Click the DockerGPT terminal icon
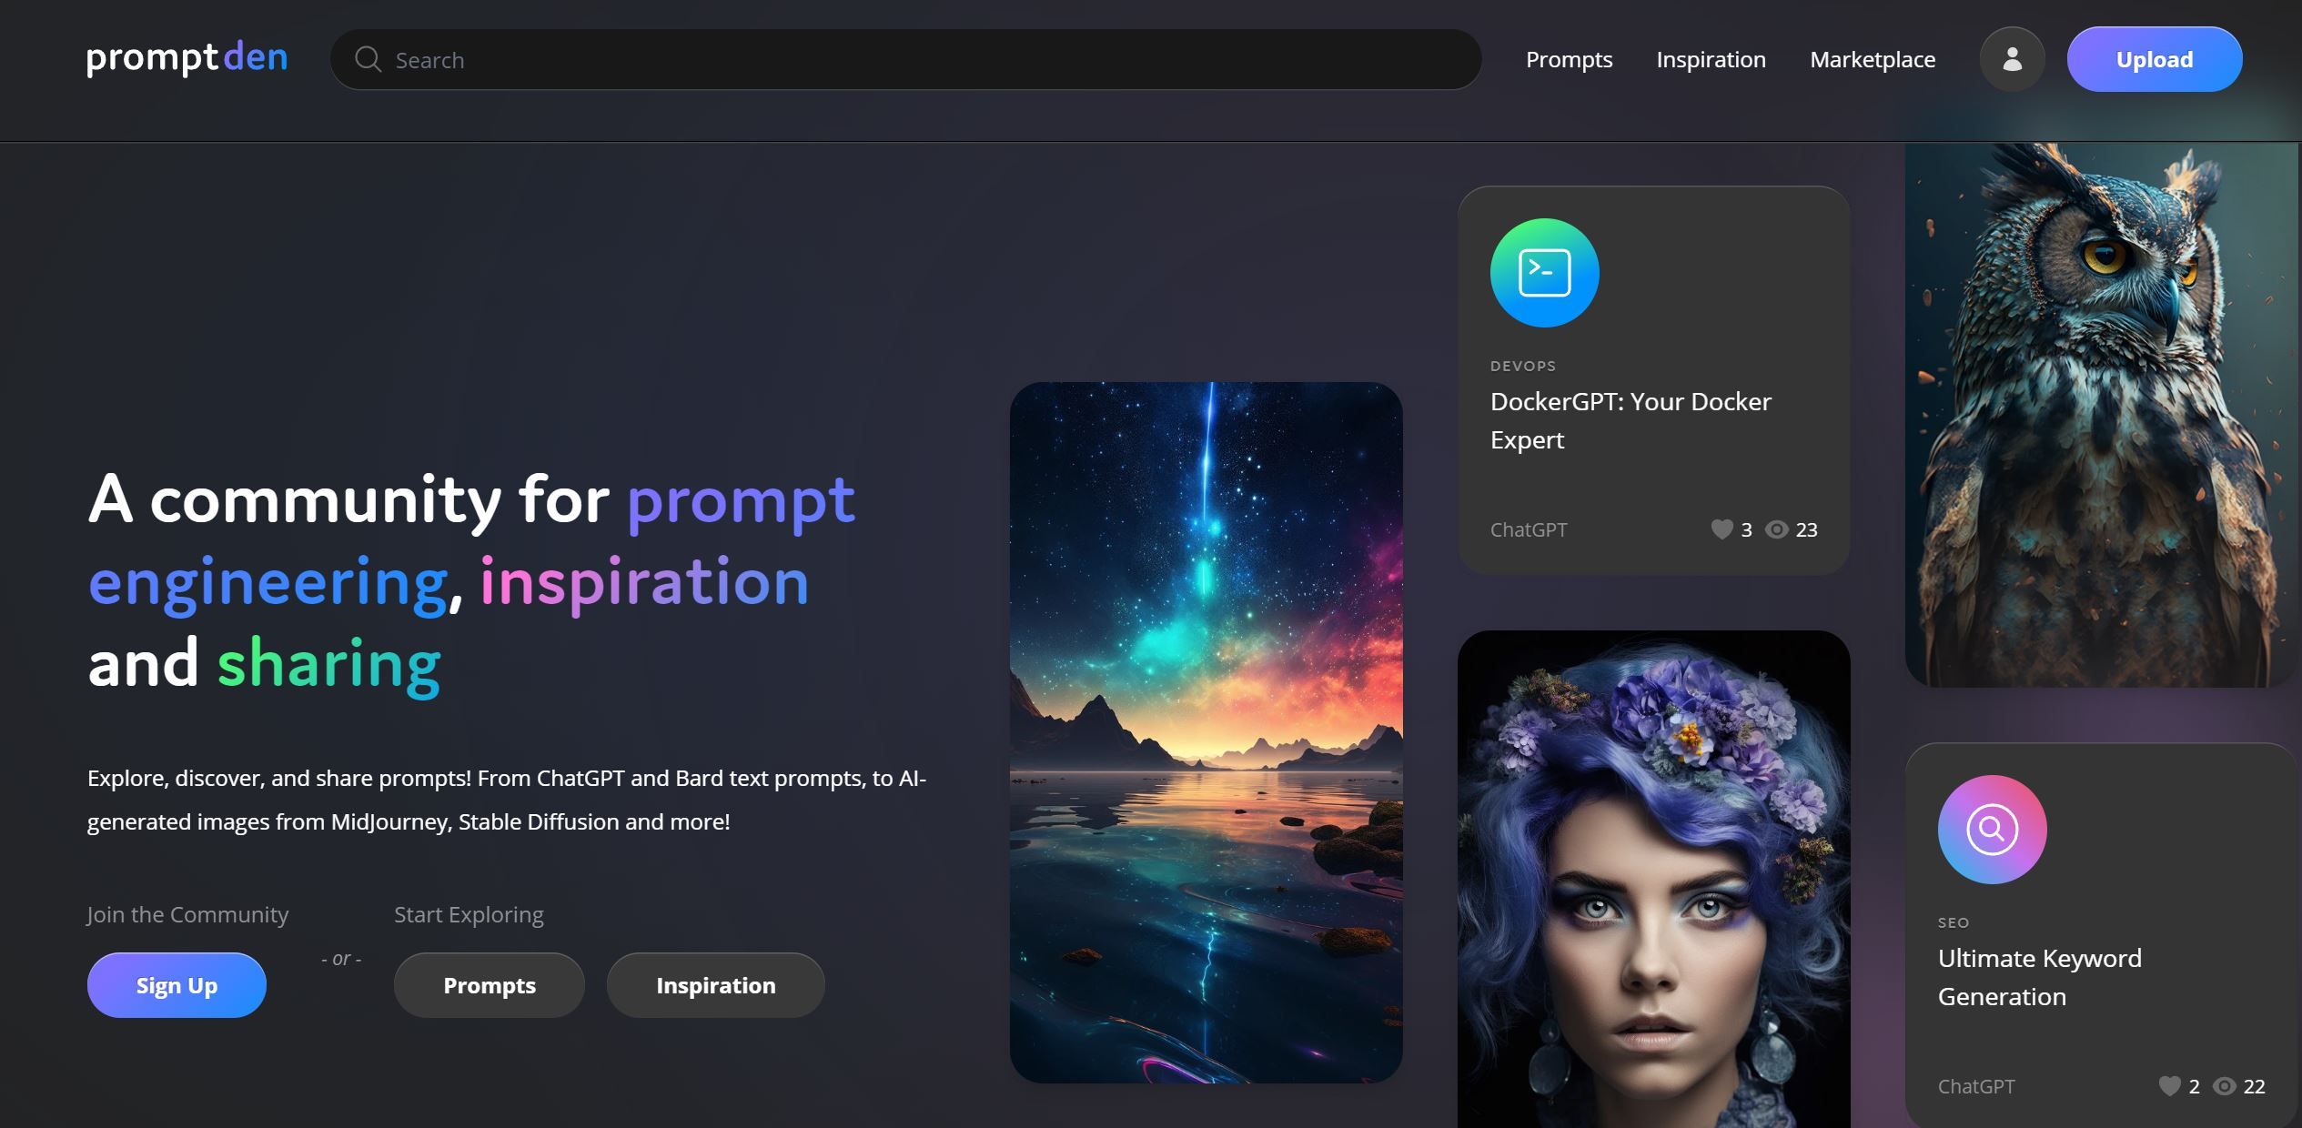The image size is (2302, 1128). pyautogui.click(x=1543, y=273)
